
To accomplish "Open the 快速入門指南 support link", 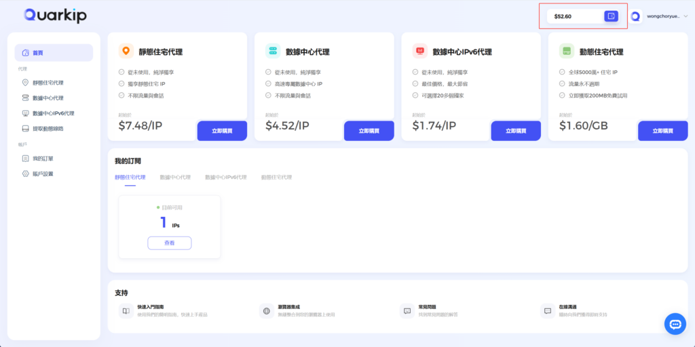I will pyautogui.click(x=151, y=307).
